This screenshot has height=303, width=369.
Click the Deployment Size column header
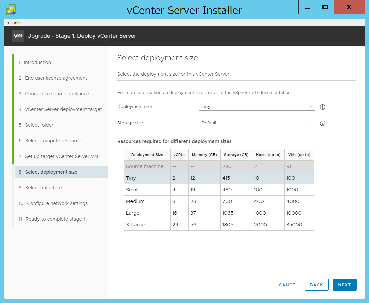147,155
